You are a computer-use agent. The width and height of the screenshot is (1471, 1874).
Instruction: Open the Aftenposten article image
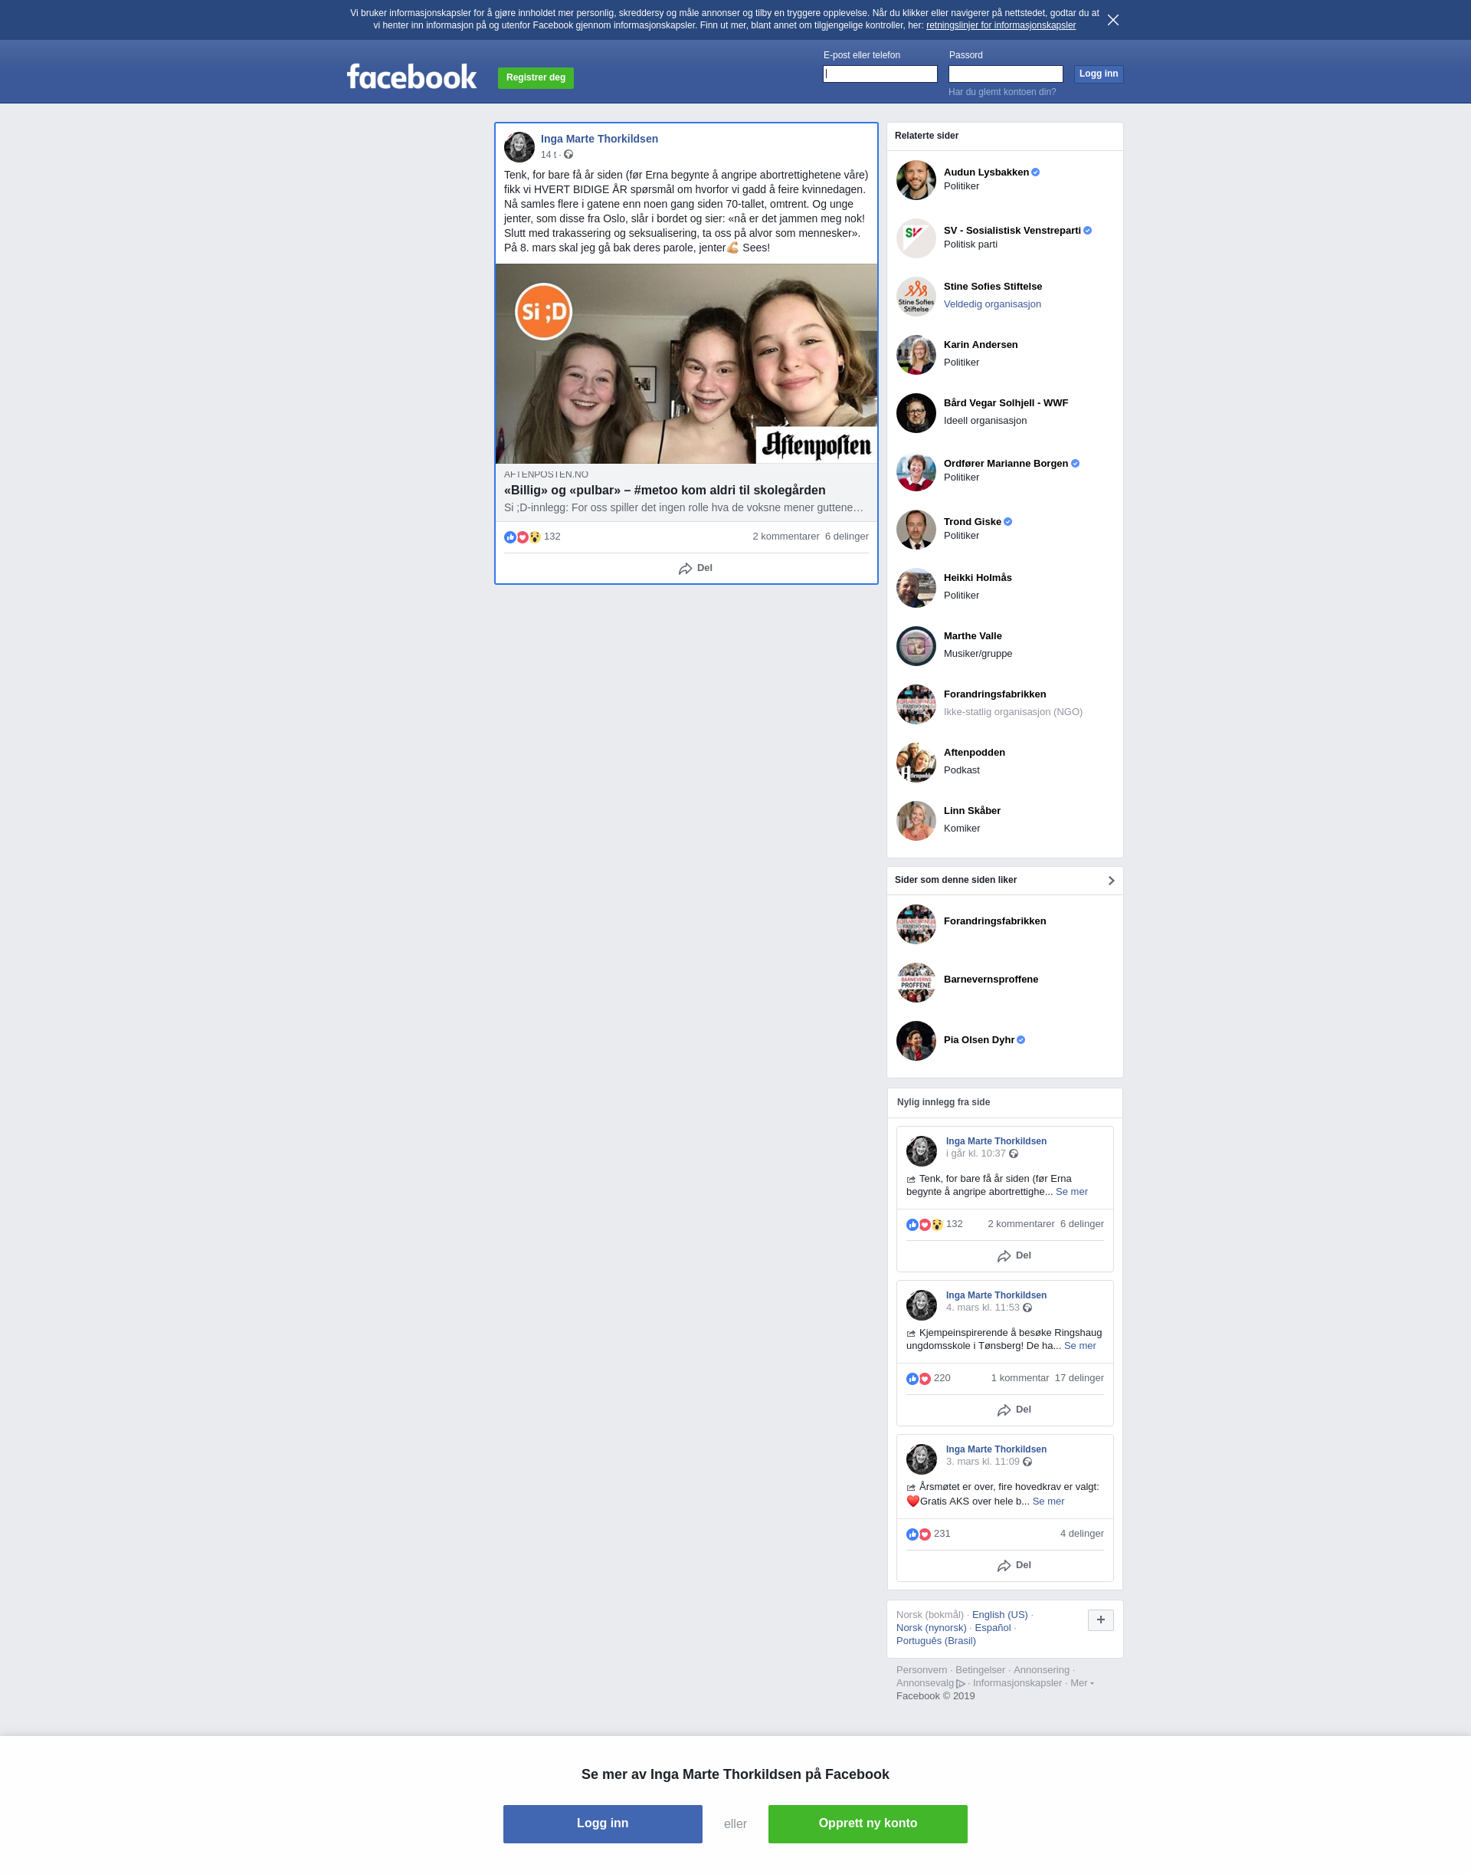(x=686, y=363)
